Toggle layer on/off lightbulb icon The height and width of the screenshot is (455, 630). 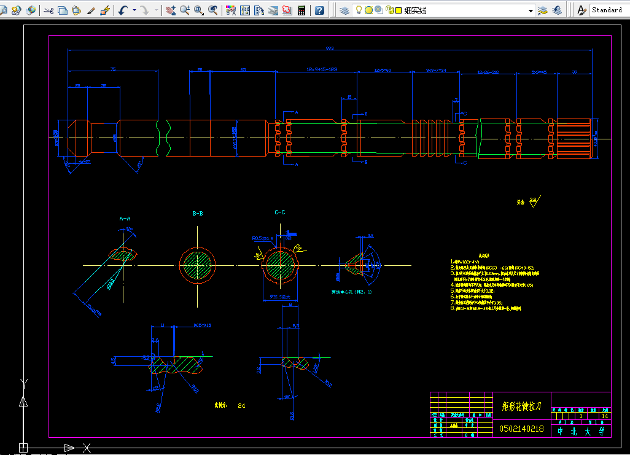359,10
